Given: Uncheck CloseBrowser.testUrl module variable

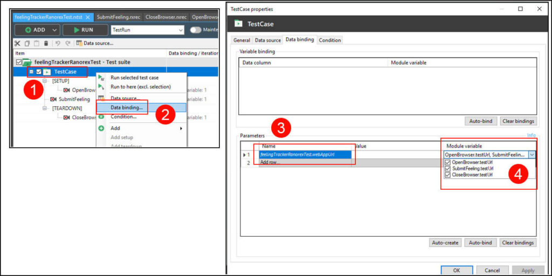Looking at the screenshot, I should 448,175.
